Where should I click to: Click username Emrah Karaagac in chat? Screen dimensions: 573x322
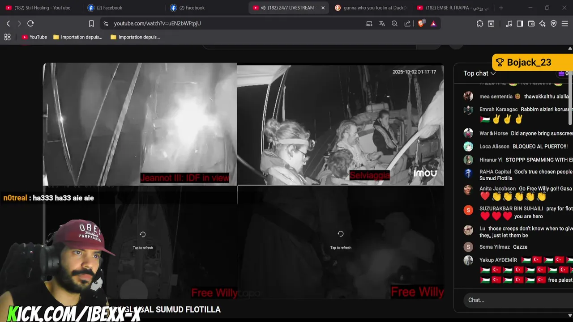pyautogui.click(x=498, y=109)
